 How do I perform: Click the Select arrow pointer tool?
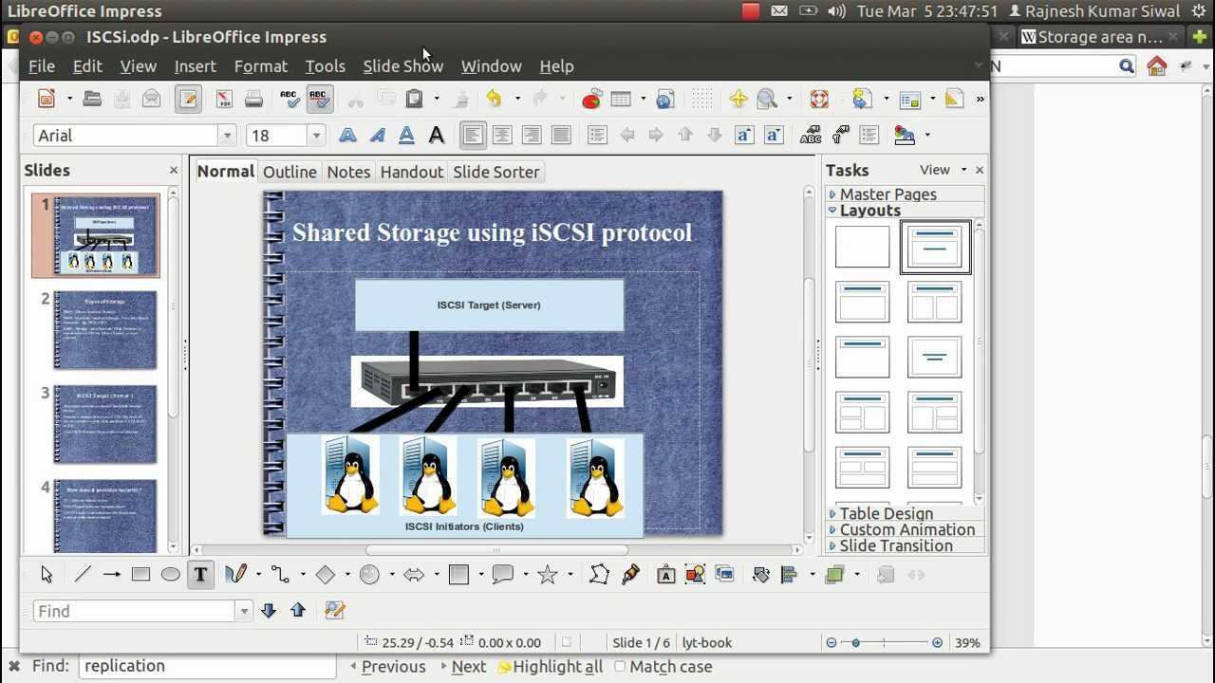click(46, 574)
